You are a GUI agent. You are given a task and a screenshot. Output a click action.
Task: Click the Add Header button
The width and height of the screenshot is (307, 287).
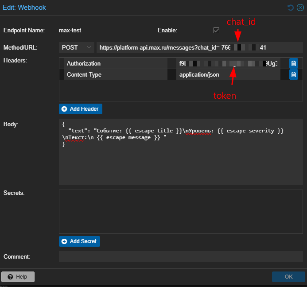(81, 109)
